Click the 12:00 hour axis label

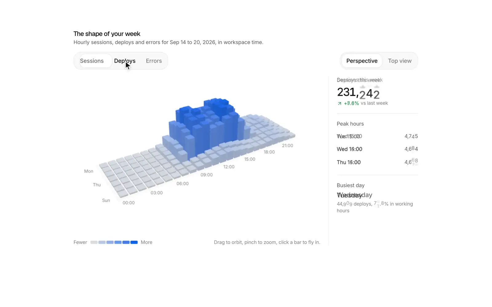(x=229, y=167)
